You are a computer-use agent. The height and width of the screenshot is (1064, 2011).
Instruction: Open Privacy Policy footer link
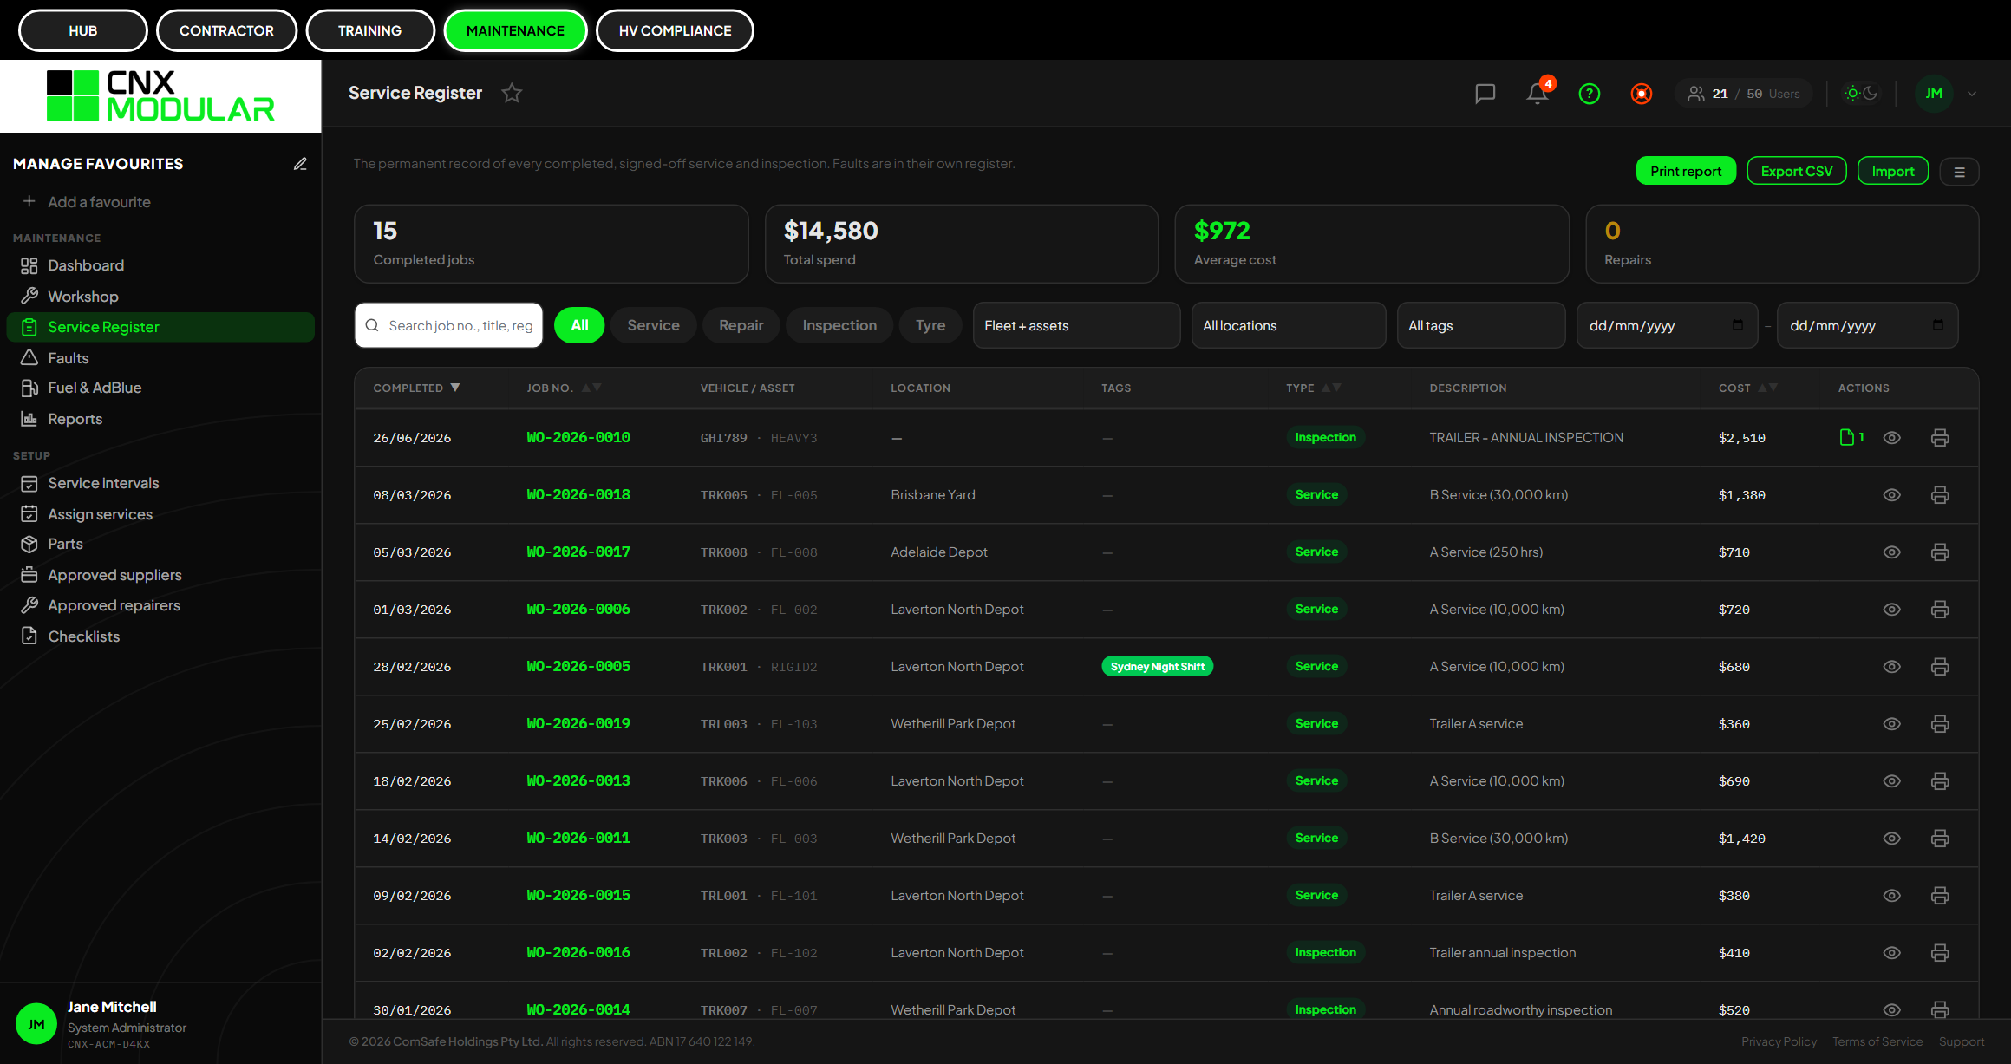pyautogui.click(x=1779, y=1041)
